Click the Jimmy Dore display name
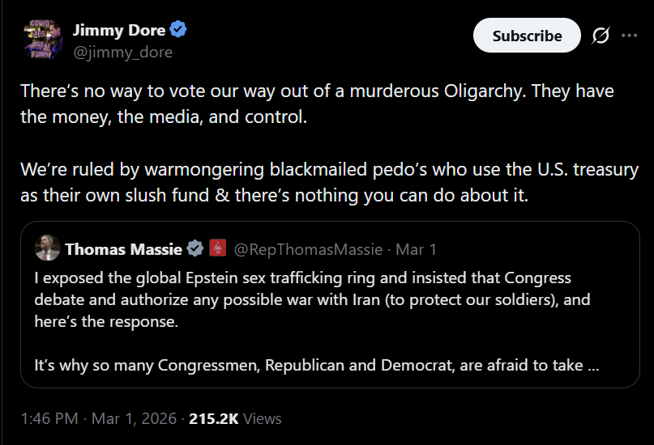 coord(119,30)
